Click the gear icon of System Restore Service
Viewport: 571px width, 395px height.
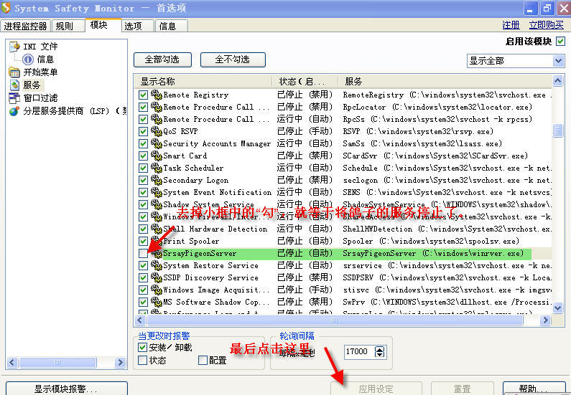(157, 265)
